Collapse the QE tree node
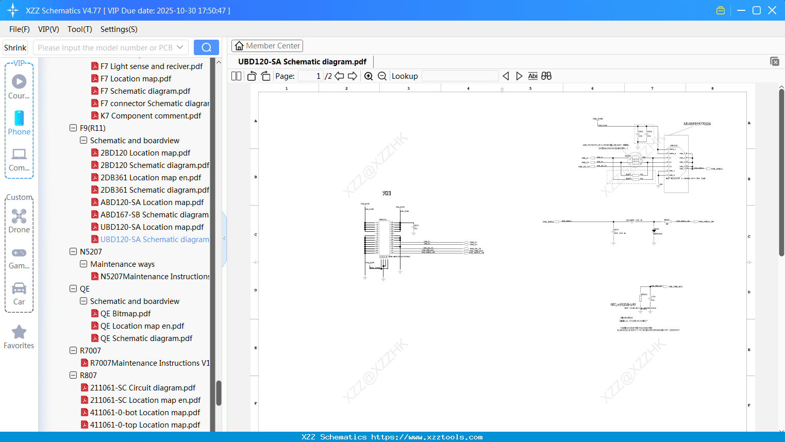785x442 pixels. coord(73,288)
